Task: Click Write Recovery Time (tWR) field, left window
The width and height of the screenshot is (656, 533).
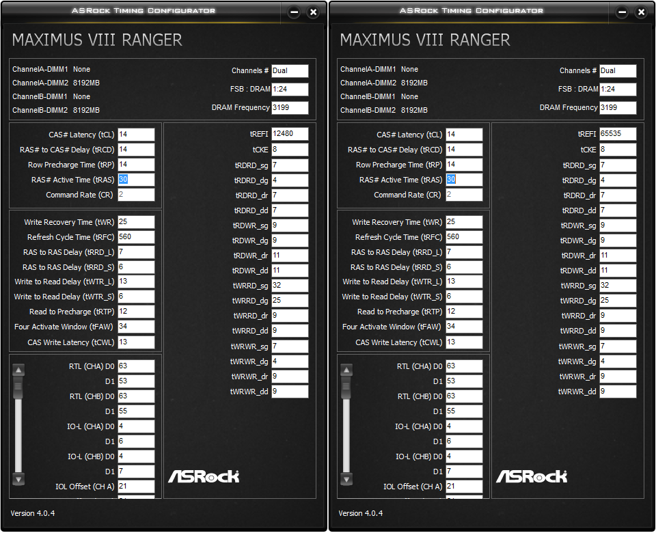Action: [x=136, y=222]
